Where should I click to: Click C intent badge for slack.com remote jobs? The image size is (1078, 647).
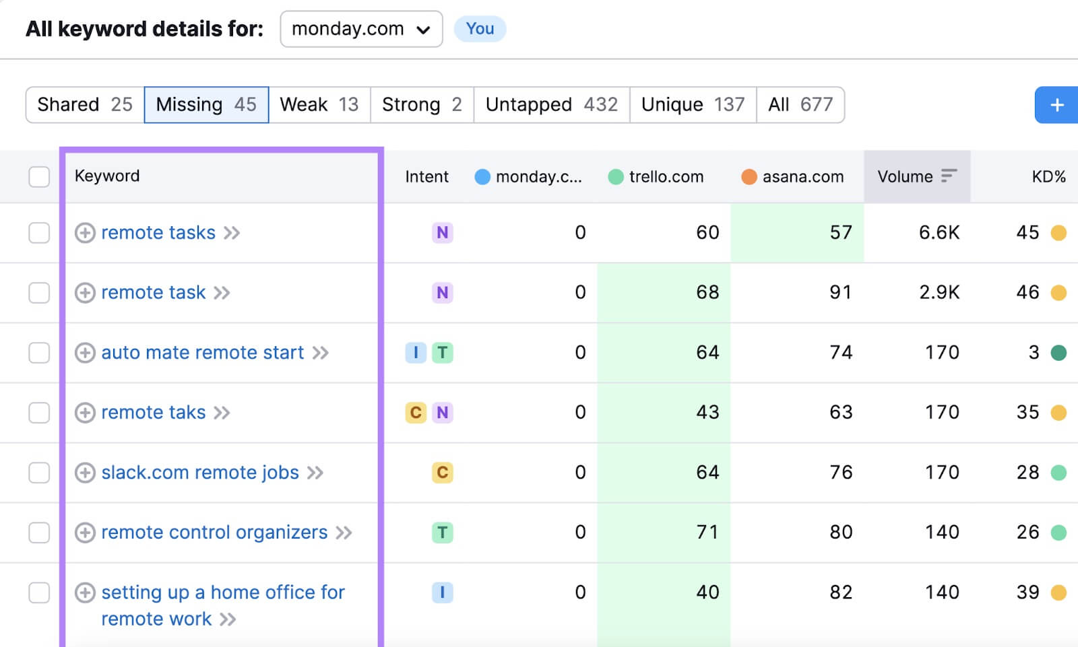(442, 473)
